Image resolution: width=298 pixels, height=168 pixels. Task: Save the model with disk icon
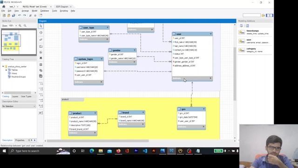click(x=14, y=15)
